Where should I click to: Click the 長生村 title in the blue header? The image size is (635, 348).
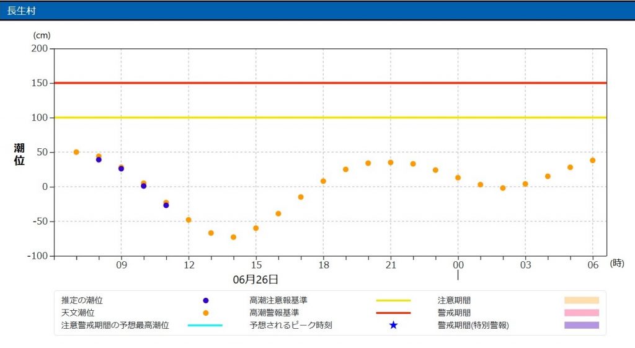pos(22,11)
